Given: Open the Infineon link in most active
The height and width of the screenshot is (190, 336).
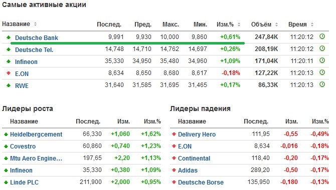Looking at the screenshot, I should click(x=26, y=62).
